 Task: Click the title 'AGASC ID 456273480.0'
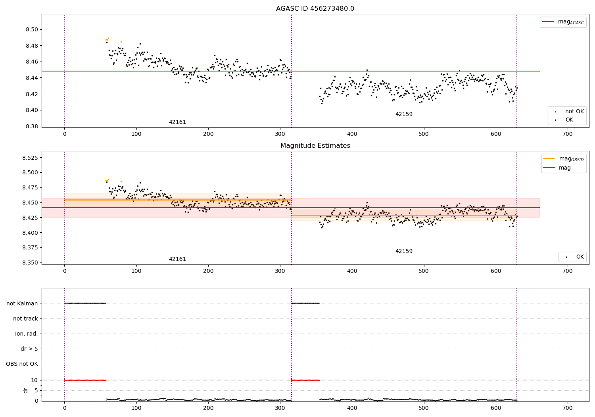pos(315,9)
